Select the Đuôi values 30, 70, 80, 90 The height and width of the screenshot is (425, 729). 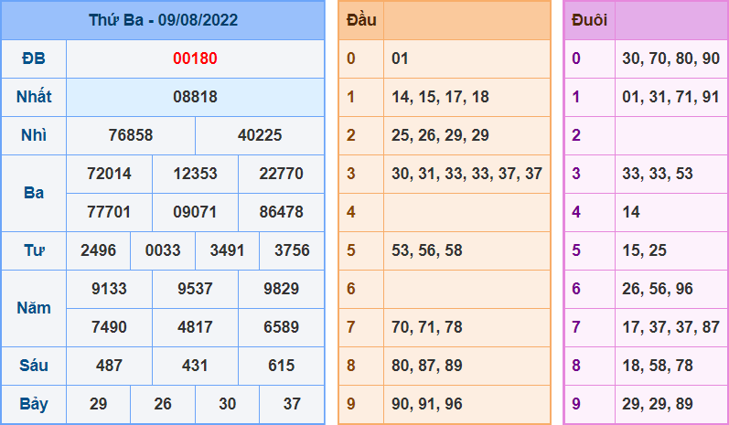[x=670, y=58]
